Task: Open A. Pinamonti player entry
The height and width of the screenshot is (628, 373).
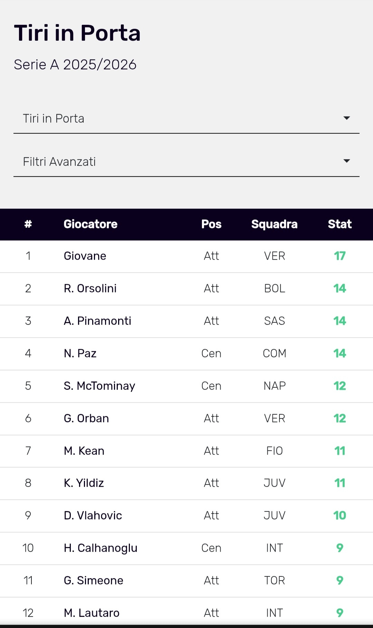Action: pyautogui.click(x=97, y=321)
